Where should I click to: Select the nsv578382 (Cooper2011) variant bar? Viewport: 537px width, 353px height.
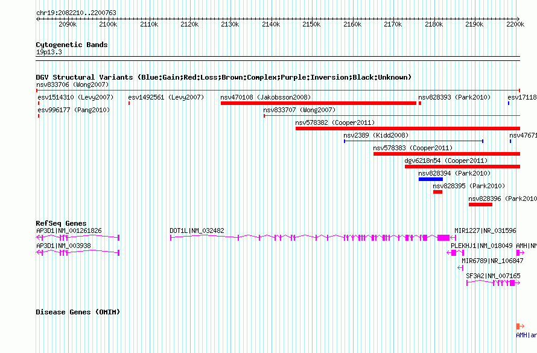(408, 129)
